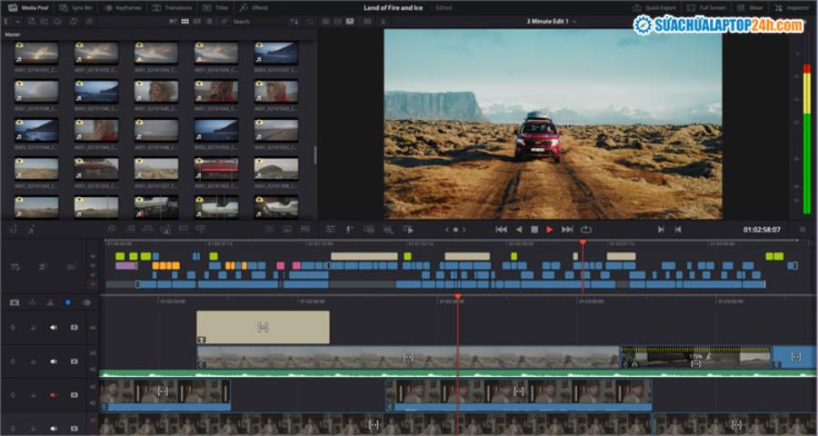This screenshot has height=436, width=818.
Task: Switch media pool to thumbnail grid view
Action: 185,22
